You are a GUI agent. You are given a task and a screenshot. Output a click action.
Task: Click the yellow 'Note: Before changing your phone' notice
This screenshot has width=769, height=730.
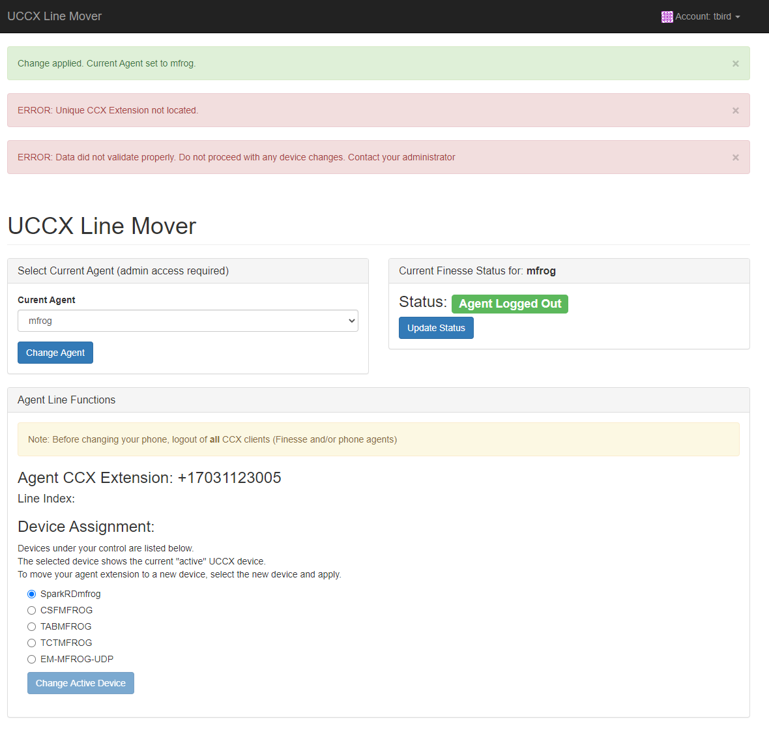(x=379, y=439)
